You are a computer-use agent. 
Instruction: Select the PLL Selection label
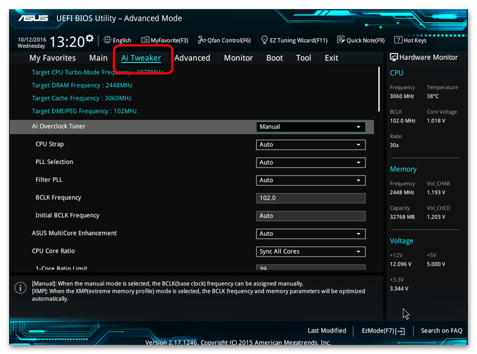click(x=54, y=162)
